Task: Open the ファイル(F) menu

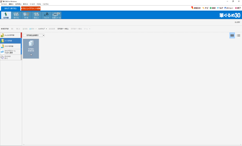Action: coord(3,4)
